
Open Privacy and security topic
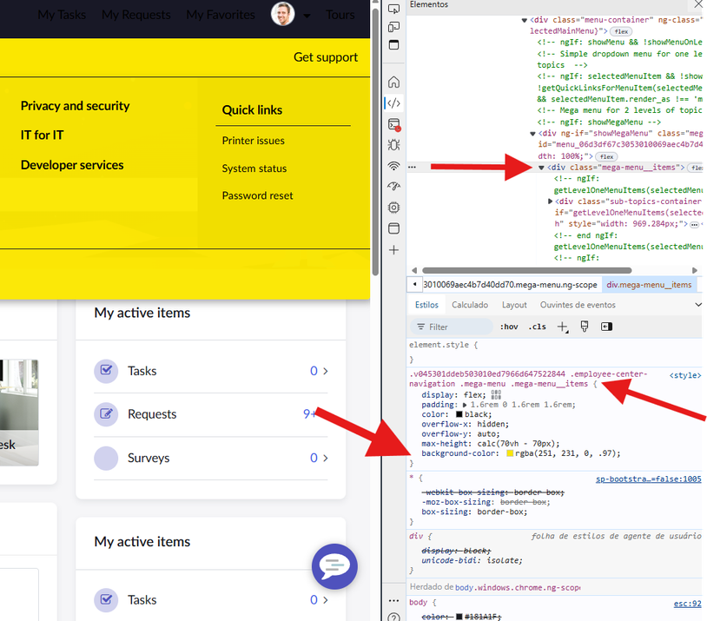pyautogui.click(x=76, y=106)
